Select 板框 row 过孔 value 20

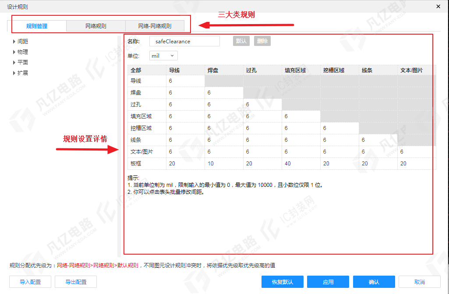262,164
